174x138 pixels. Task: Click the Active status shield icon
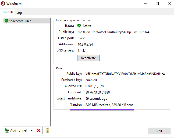coord(79,26)
